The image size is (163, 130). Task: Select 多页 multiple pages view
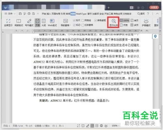(x=134, y=25)
